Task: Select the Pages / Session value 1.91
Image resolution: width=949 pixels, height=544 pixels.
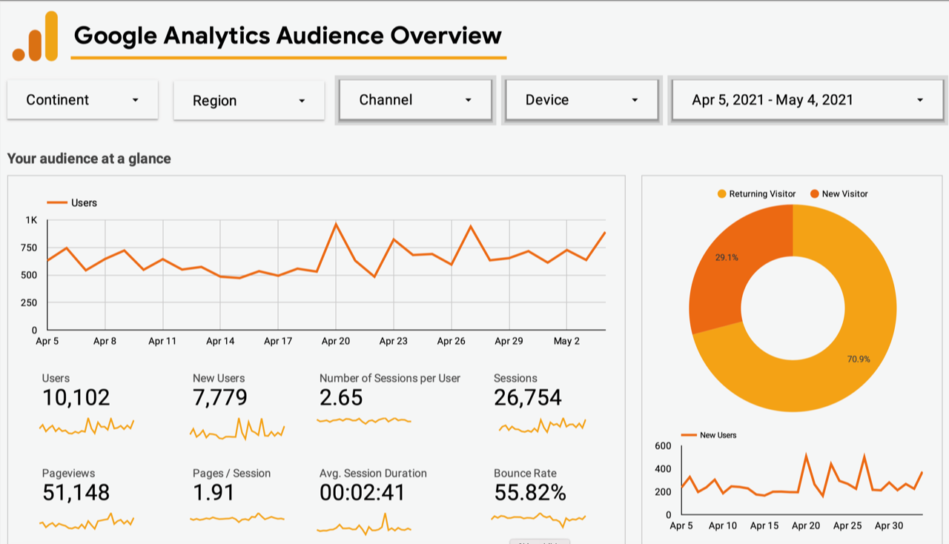Action: point(214,492)
